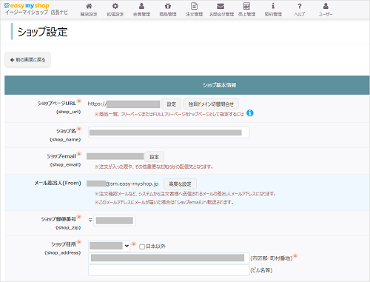Click the ショップ設定 page title

point(42,32)
